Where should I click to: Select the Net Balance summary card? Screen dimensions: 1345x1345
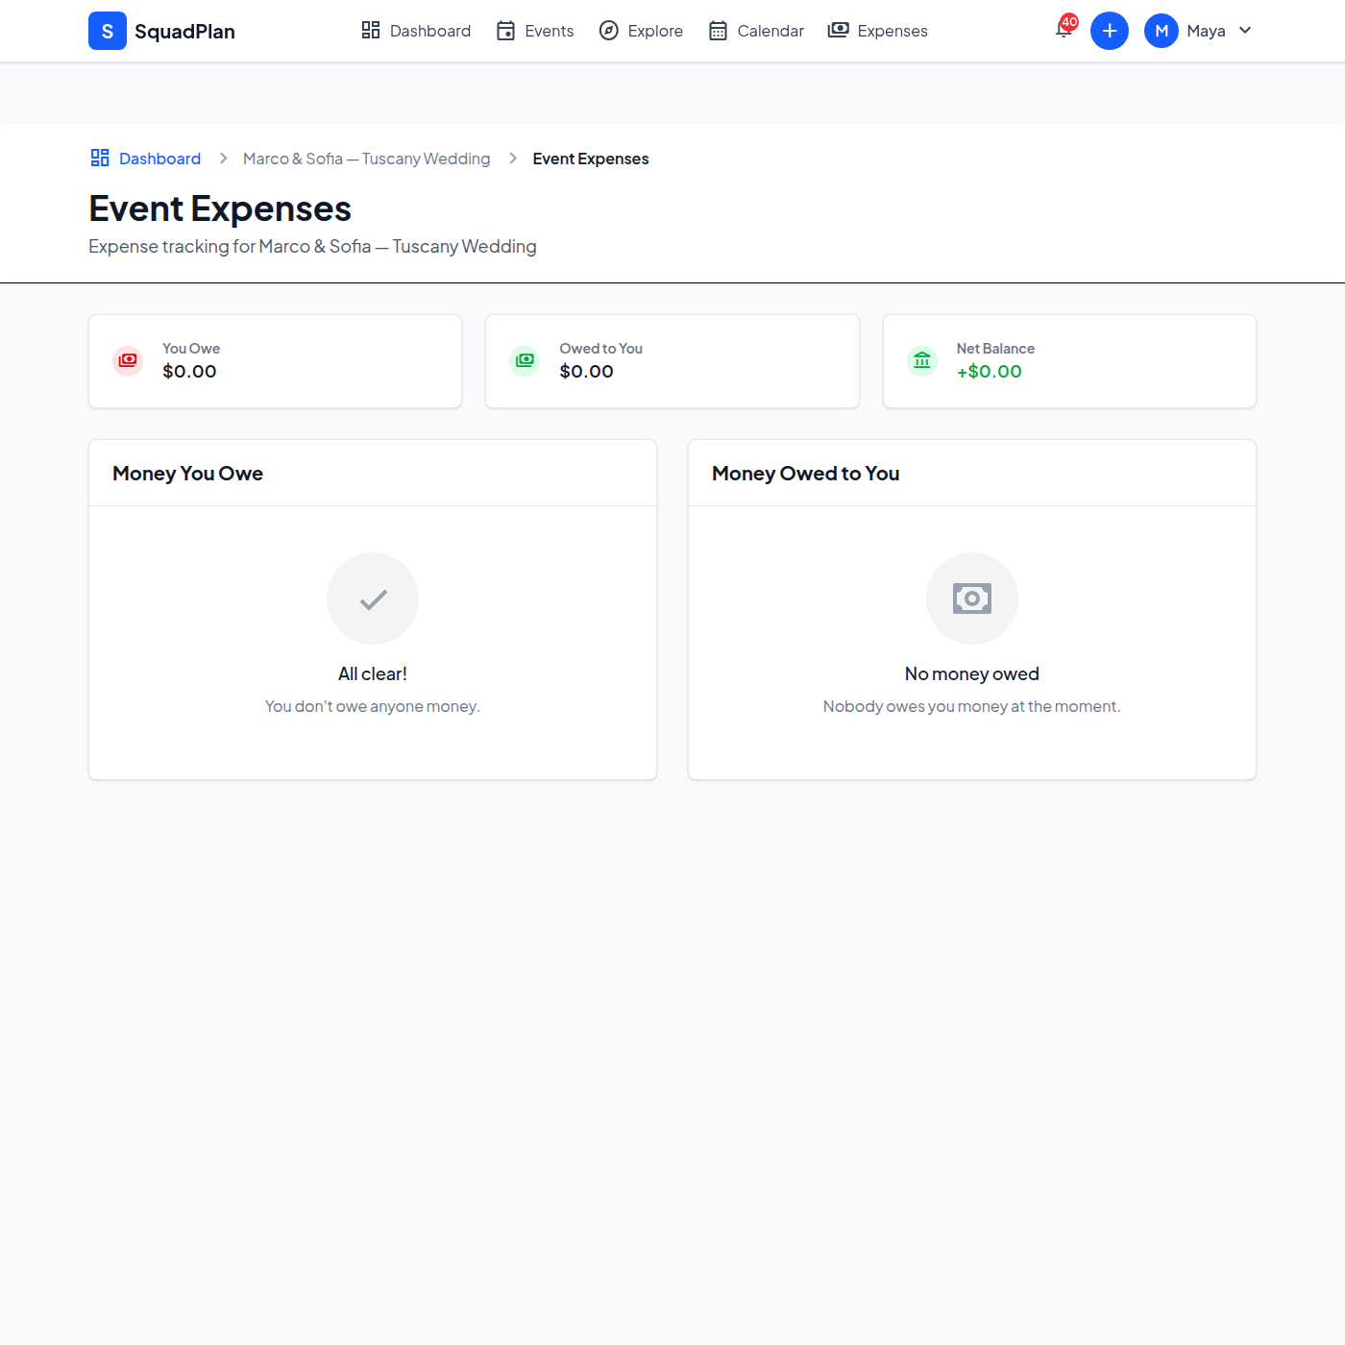tap(1068, 361)
